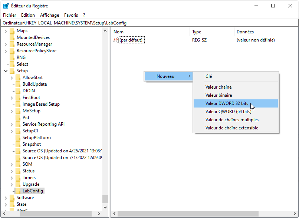The height and width of the screenshot is (218, 299).
Task: Click the Données column header
Action: (x=245, y=32)
